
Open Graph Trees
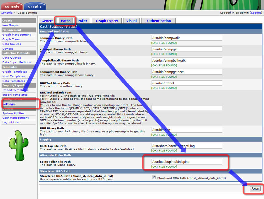11,39
